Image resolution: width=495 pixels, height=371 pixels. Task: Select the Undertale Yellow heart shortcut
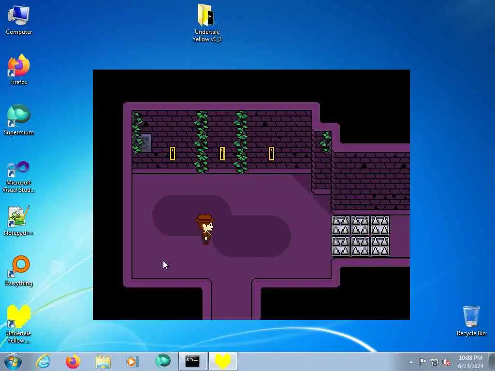coord(19,324)
